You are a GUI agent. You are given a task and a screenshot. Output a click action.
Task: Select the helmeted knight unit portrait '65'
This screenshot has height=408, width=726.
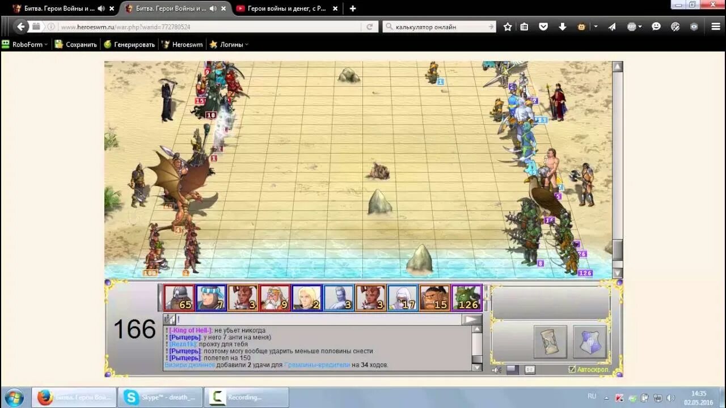click(179, 298)
